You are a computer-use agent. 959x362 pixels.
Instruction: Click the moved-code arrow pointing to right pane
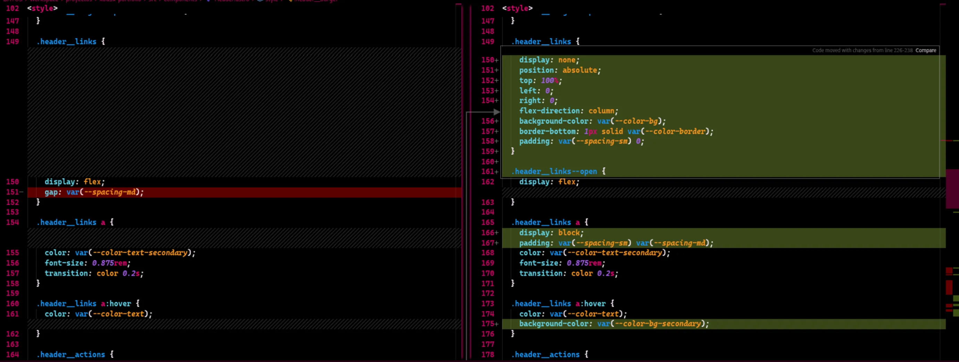496,112
